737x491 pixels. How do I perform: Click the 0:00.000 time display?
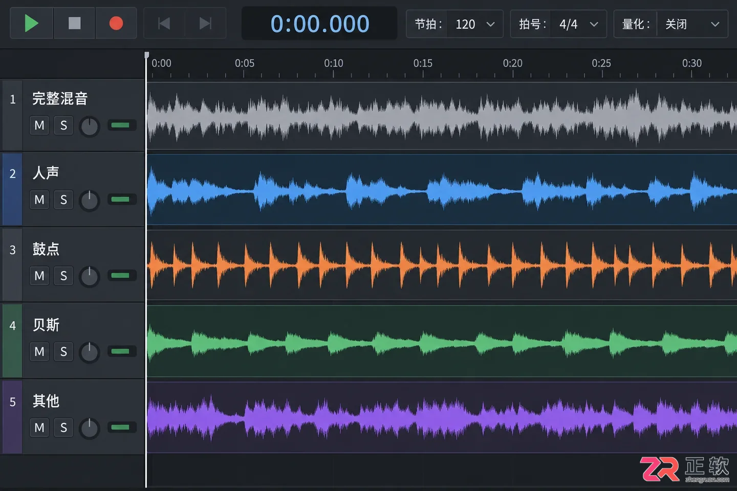point(319,24)
